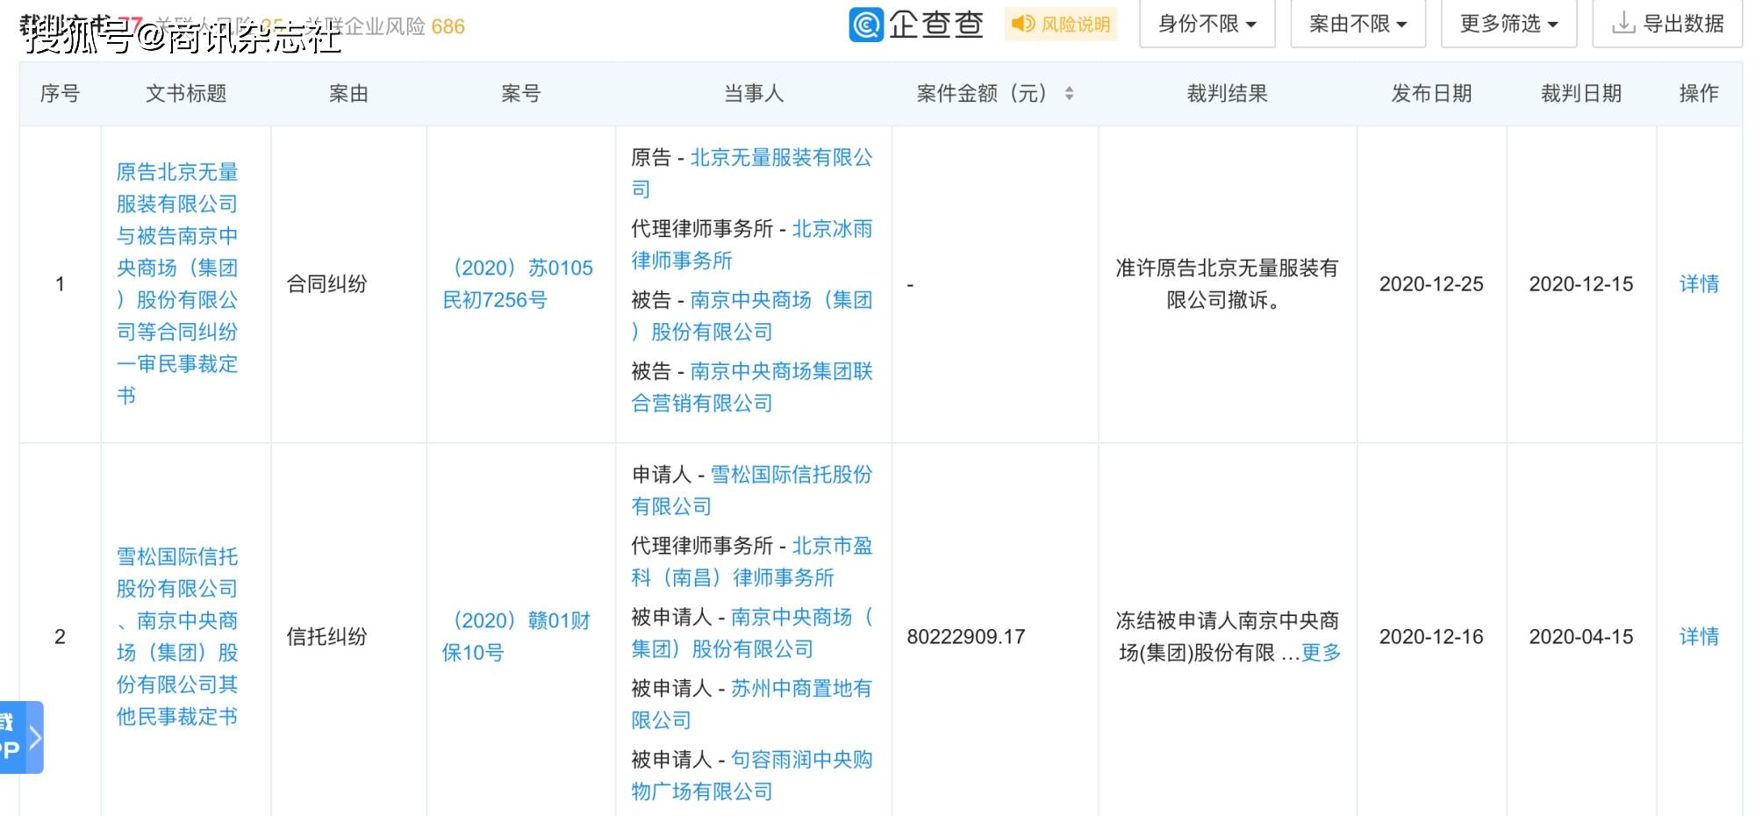This screenshot has height=816, width=1755.
Task: Select the 合同纠纷 cause cell
Action: (x=326, y=284)
